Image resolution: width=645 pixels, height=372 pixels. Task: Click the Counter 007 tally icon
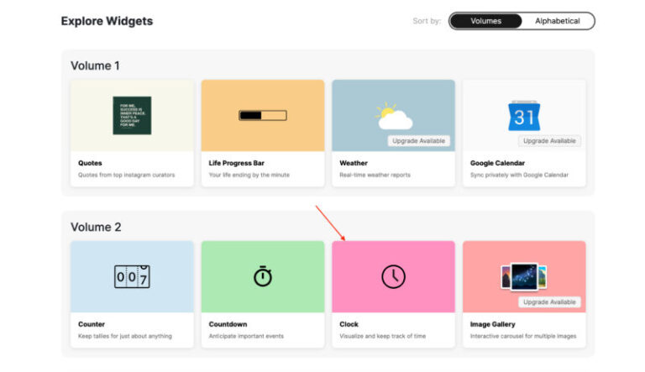[x=132, y=276]
